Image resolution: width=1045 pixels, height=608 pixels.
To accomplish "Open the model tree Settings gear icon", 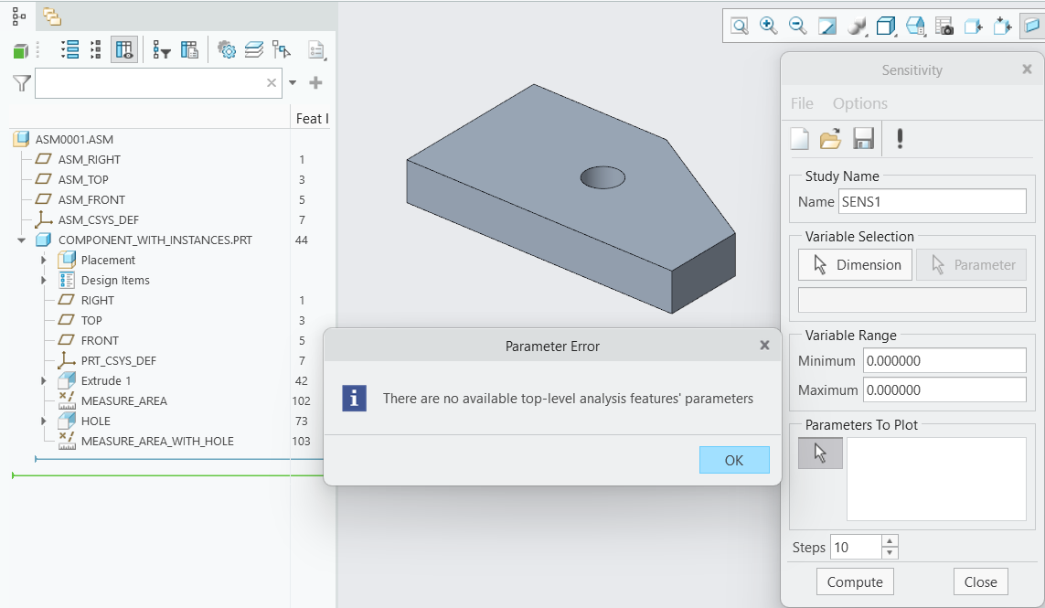I will point(229,50).
